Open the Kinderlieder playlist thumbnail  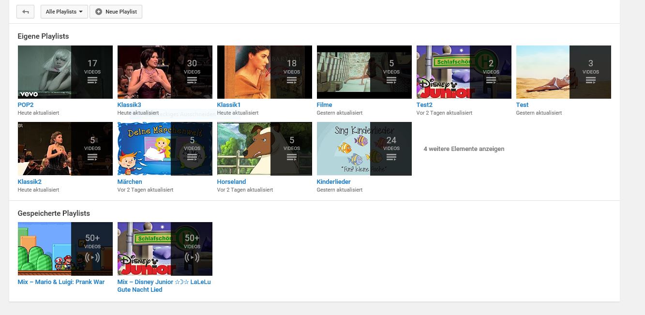tap(364, 149)
